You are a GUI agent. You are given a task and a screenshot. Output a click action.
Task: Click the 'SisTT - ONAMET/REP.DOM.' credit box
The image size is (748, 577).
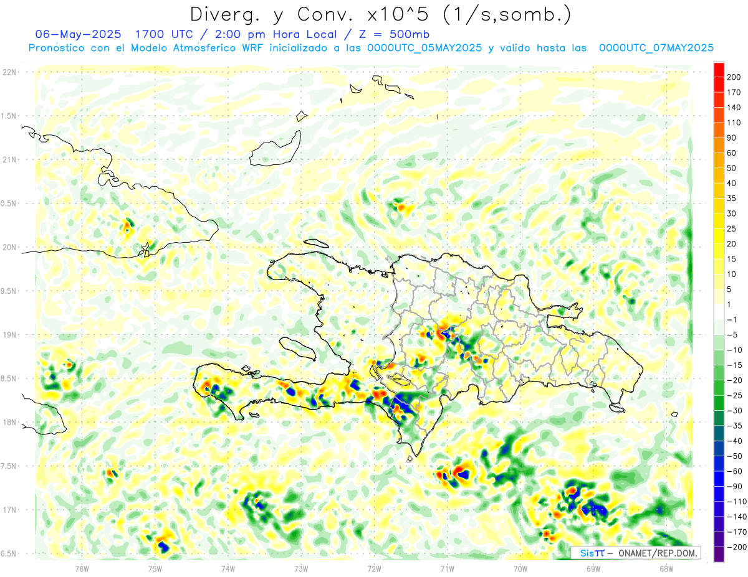[x=636, y=553]
